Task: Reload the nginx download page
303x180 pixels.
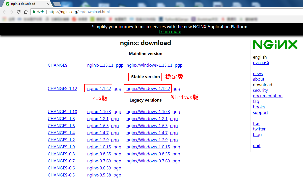Action: point(18,12)
